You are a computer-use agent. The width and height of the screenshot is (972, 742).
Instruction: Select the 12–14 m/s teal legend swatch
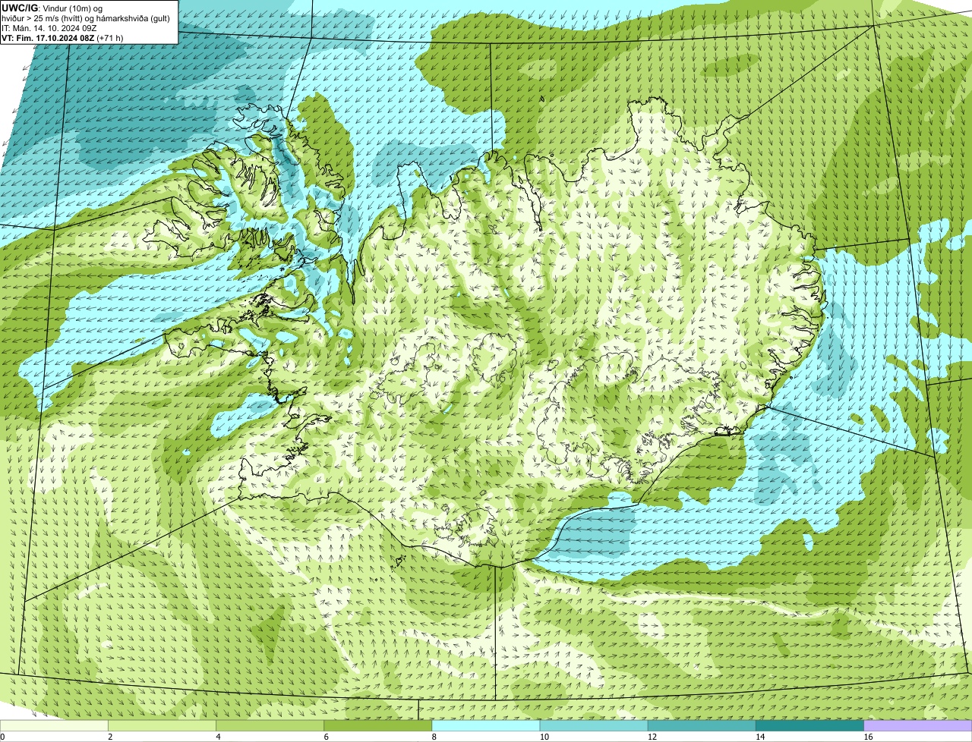702,726
